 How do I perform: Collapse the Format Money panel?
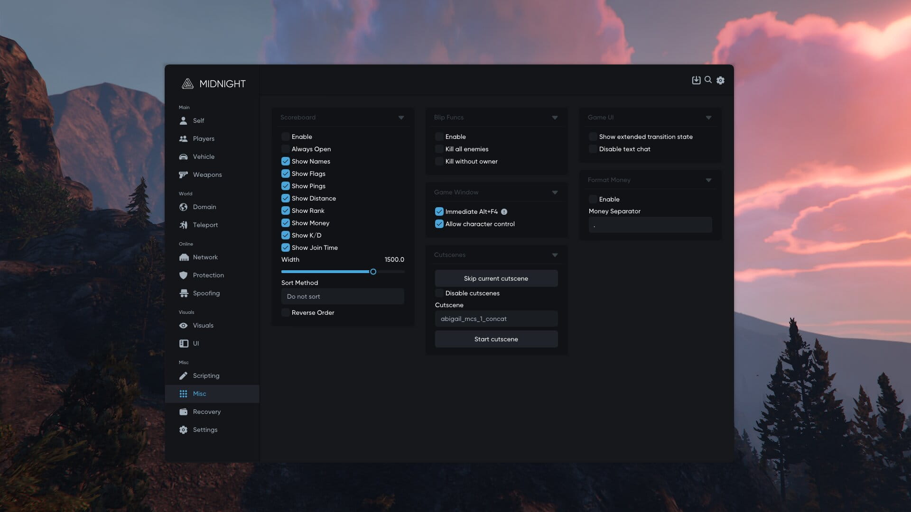click(x=708, y=180)
